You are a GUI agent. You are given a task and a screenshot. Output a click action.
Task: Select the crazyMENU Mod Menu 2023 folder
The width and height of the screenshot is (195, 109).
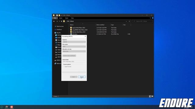pos(79,30)
